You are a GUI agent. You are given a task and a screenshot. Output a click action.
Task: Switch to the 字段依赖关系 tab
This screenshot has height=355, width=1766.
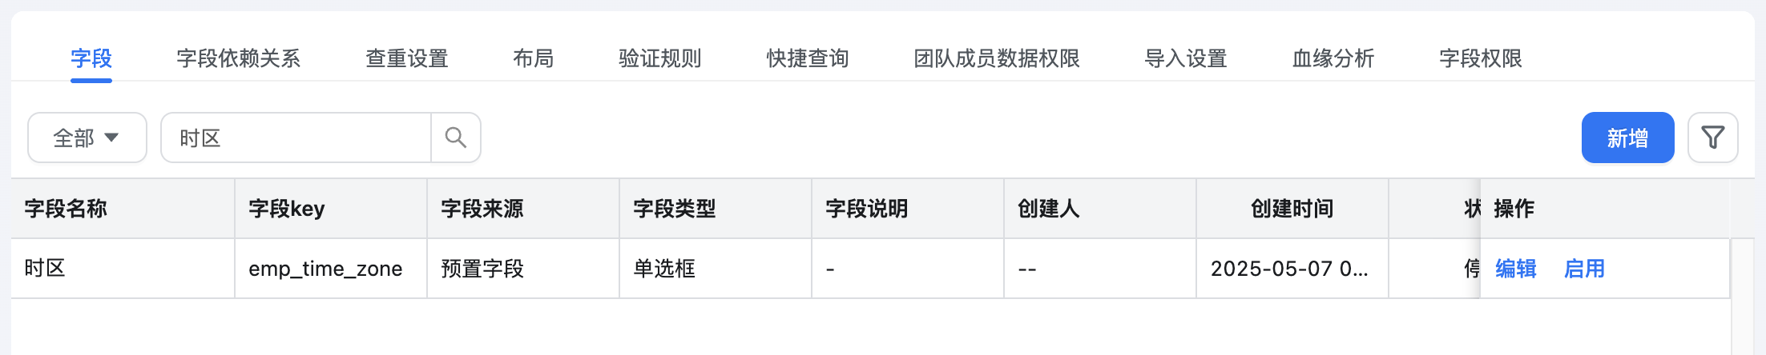coord(239,58)
